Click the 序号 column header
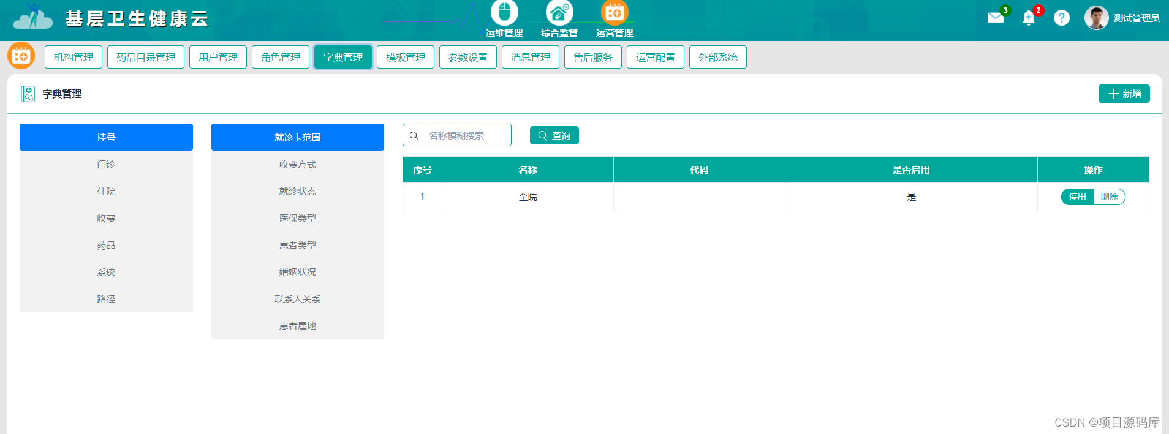 coord(422,170)
